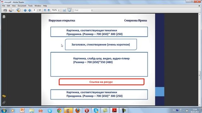Screen dimensions: 202x113
Task: Click the Print icon in the toolbar
Action: tap(5, 10)
